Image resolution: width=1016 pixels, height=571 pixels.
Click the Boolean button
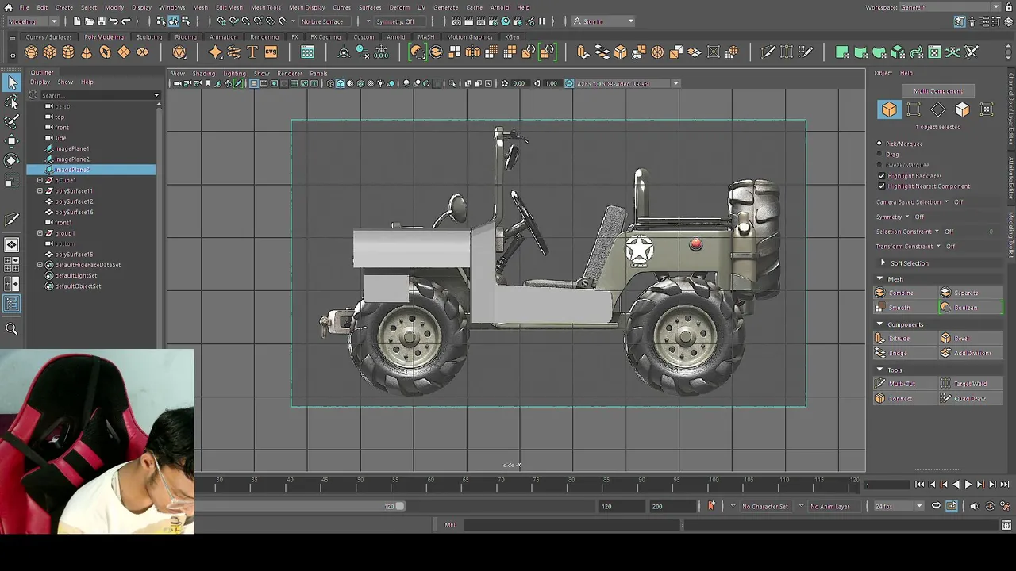tap(970, 308)
